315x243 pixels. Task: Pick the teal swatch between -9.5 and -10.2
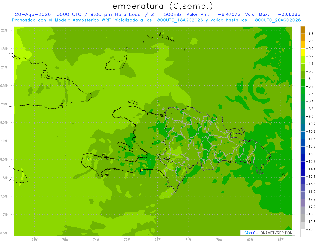(x=303, y=120)
